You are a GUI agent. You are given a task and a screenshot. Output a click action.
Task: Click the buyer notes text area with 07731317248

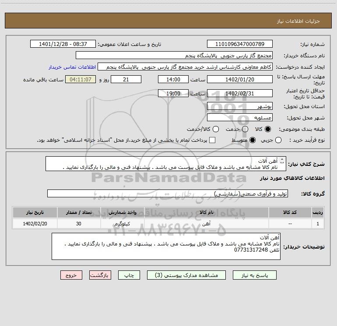[x=166, y=246]
